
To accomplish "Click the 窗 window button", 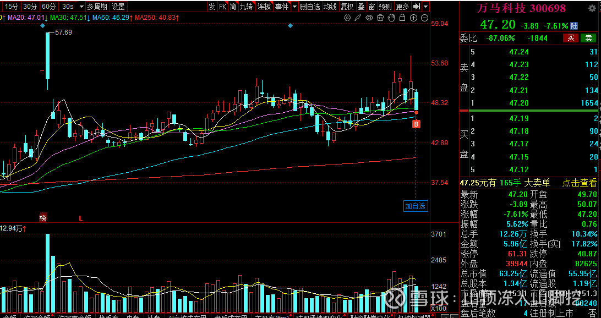I will [x=372, y=7].
